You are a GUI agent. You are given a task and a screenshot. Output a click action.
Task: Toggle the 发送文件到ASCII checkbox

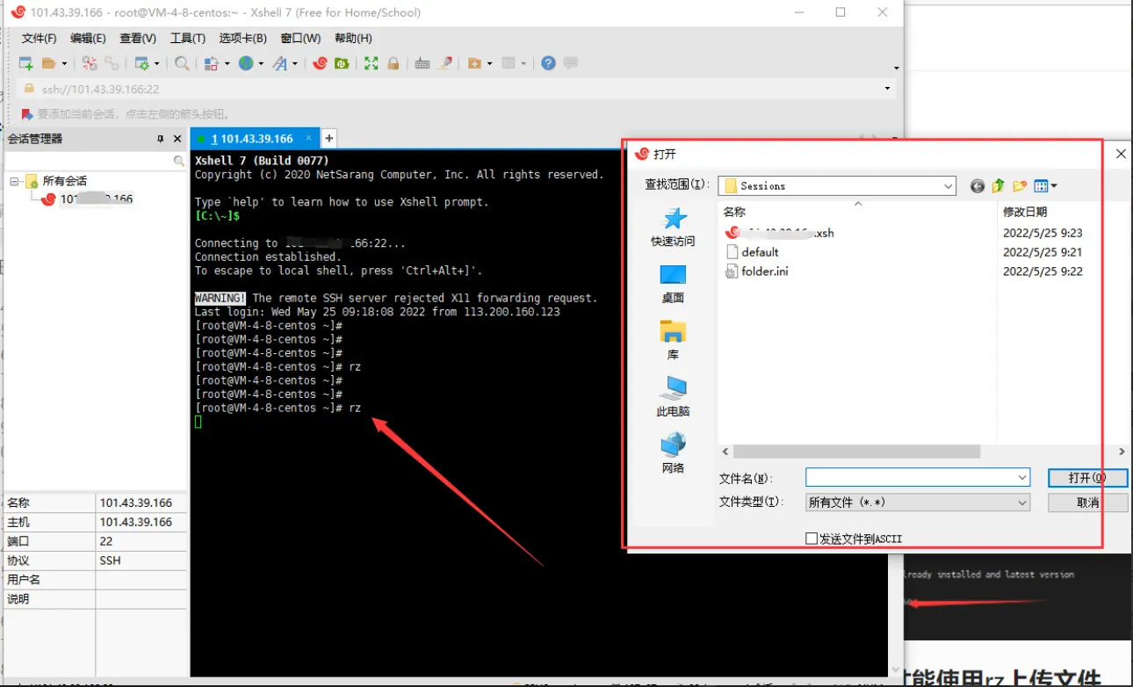tap(812, 539)
